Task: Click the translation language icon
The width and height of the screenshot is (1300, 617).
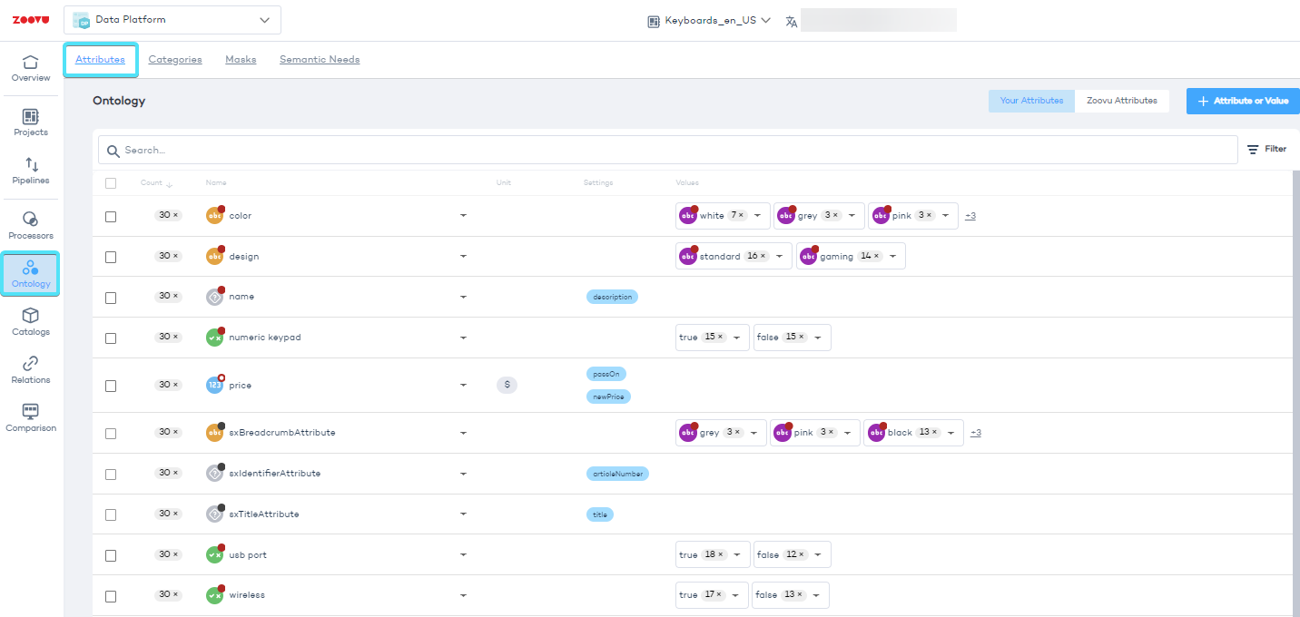Action: point(792,21)
